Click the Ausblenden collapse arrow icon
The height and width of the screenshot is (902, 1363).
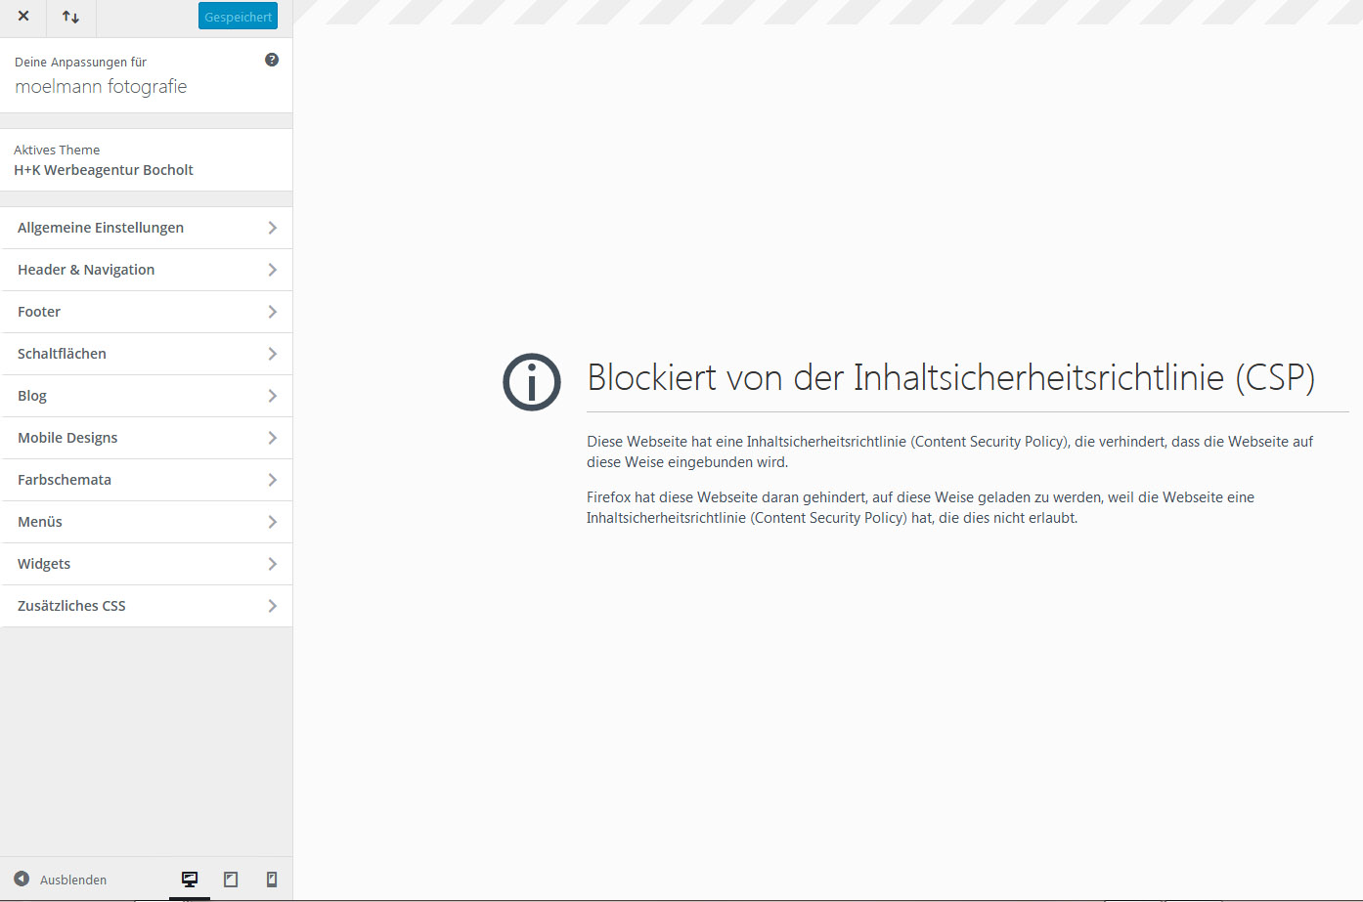(x=22, y=879)
